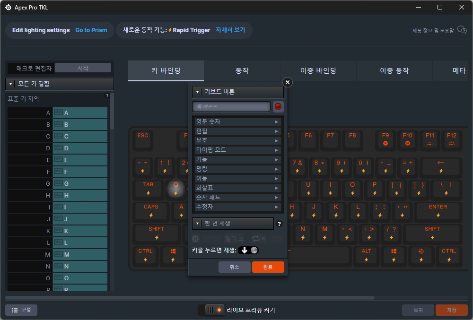Click the 자세히 보기 learn more link
This screenshot has width=473, height=320.
pos(230,30)
